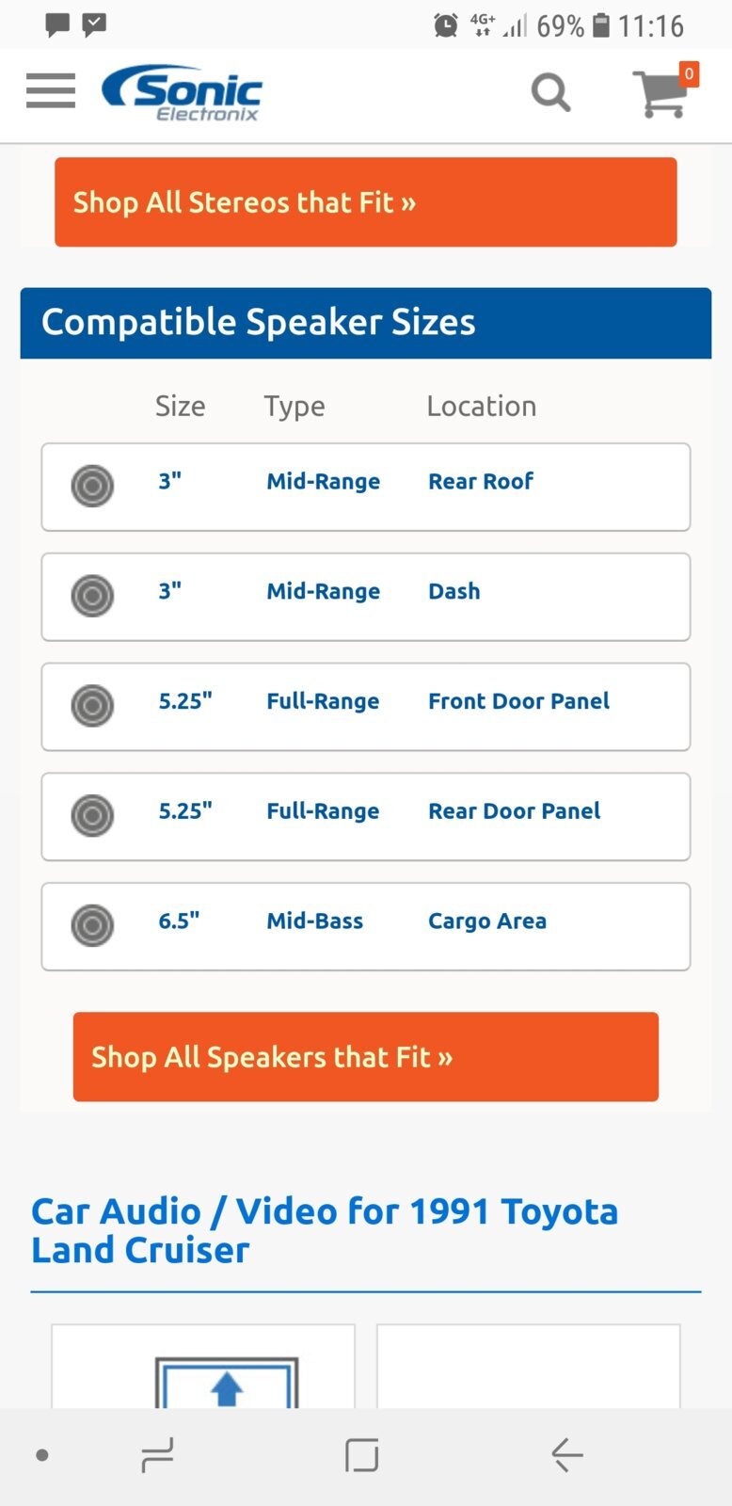Viewport: 732px width, 1506px height.
Task: View the shopping cart
Action: [664, 91]
